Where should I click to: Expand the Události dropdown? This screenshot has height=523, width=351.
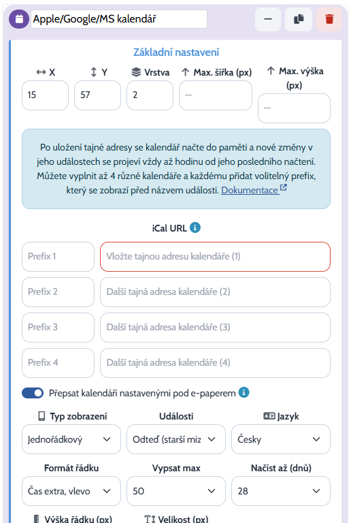click(176, 439)
